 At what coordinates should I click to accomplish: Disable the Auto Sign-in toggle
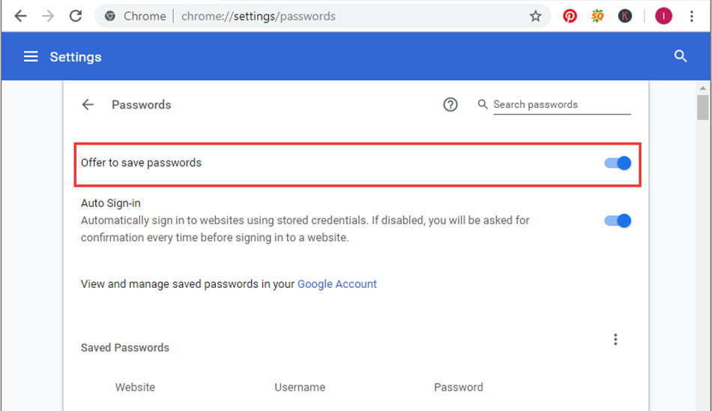(x=618, y=220)
